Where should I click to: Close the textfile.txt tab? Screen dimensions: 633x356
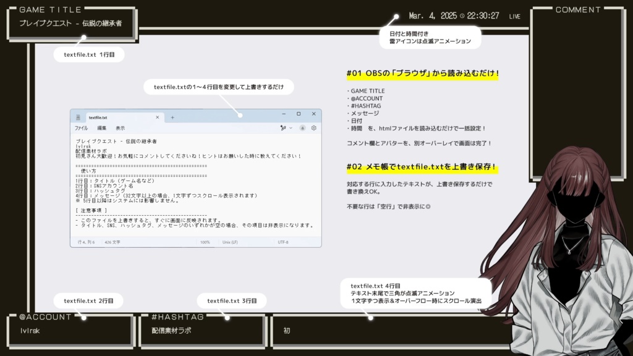(x=156, y=117)
